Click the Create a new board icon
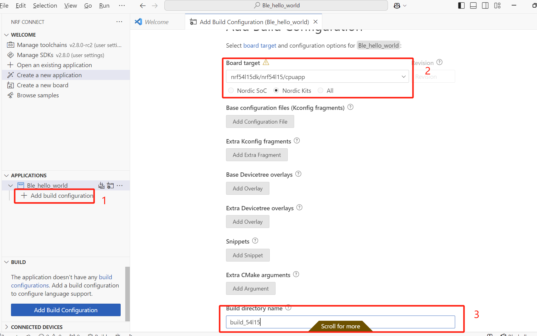 click(10, 85)
